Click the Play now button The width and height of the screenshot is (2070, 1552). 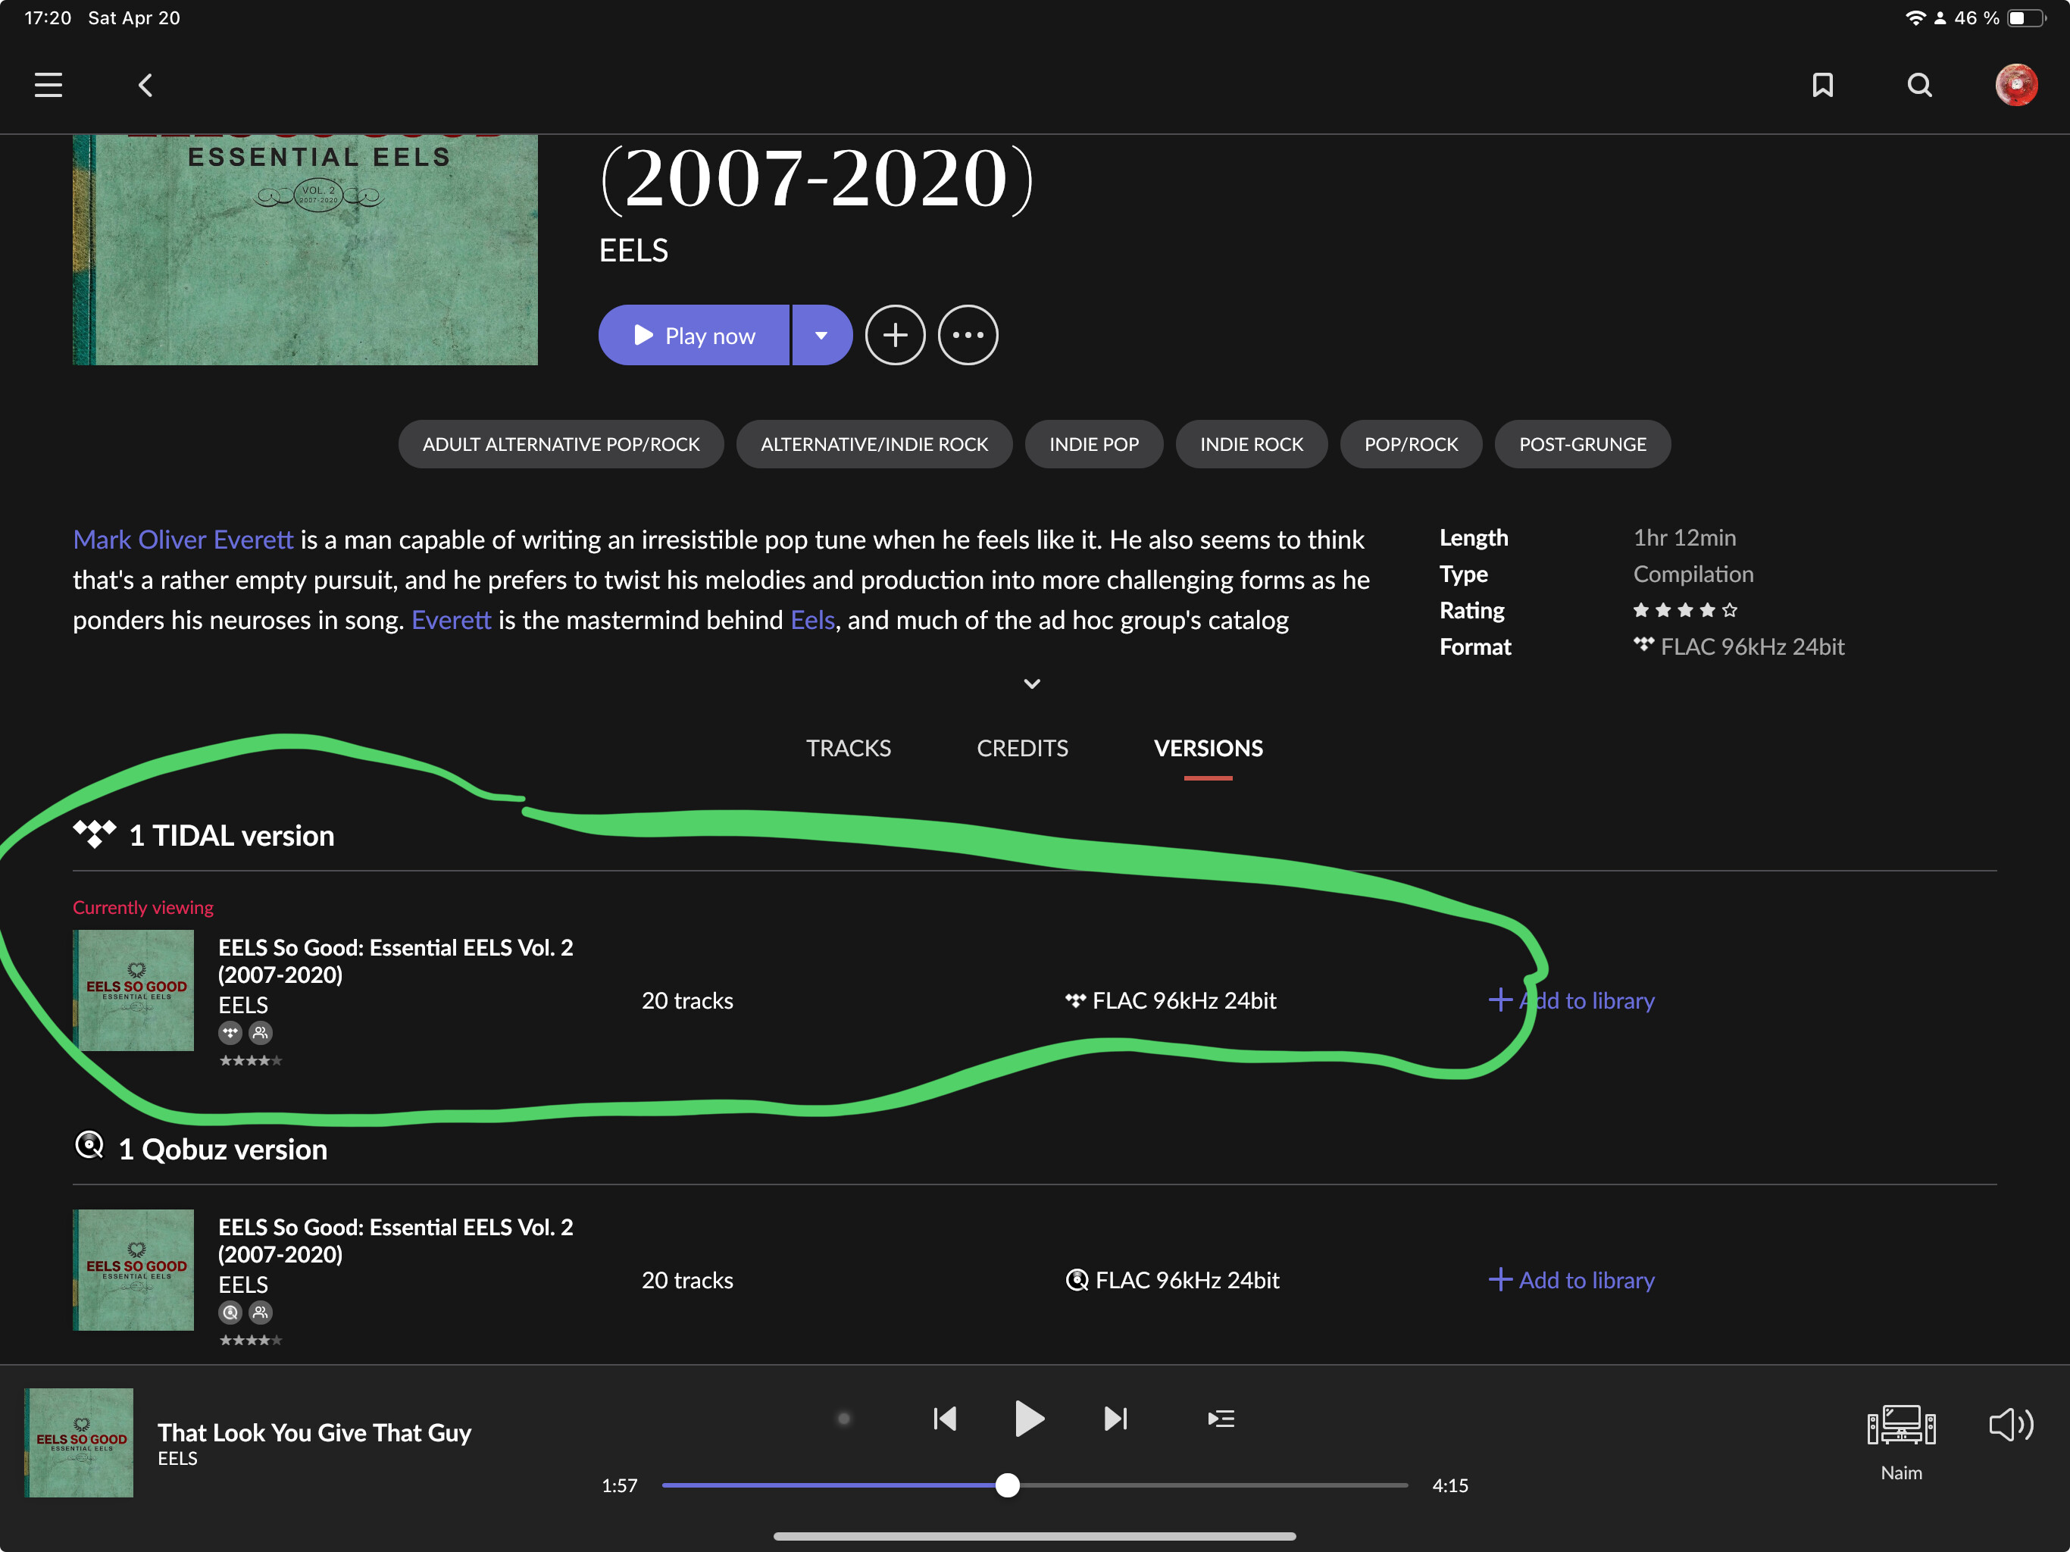coord(693,335)
